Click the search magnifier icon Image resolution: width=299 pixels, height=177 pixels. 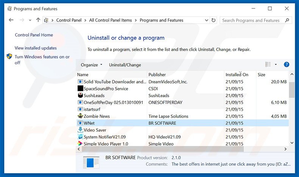(287, 20)
